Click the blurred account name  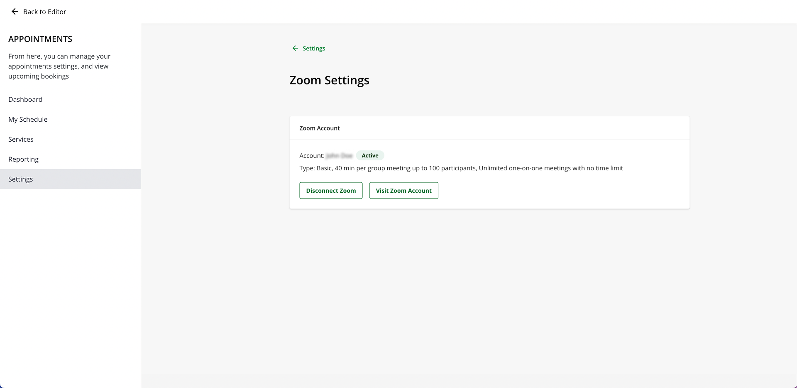coord(339,156)
